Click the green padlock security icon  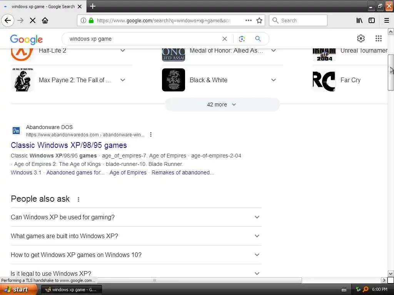pos(91,20)
